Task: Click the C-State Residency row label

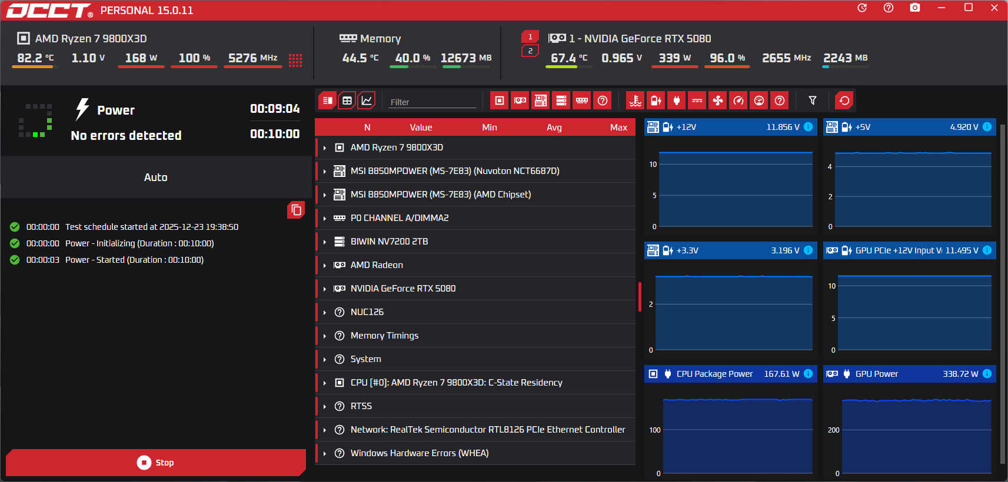Action: 457,383
